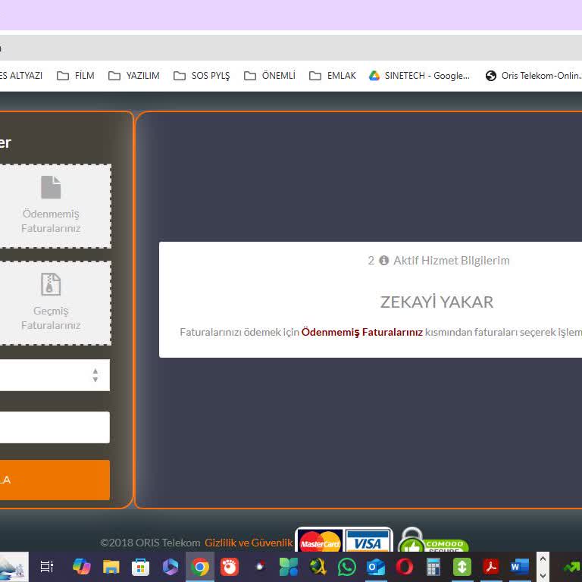
Task: Open the sidebar selection dropdown with arrows
Action: pyautogui.click(x=55, y=375)
